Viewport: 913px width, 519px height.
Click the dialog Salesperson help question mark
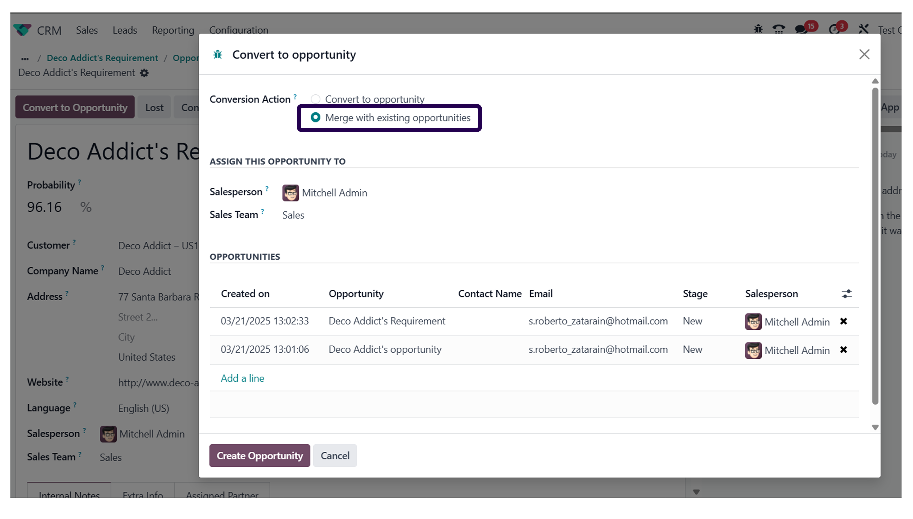tap(267, 189)
